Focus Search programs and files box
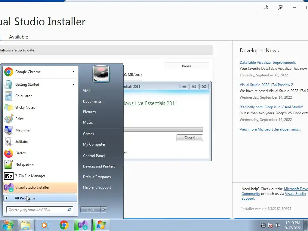Viewport: 308px width, 231px height. click(39, 210)
